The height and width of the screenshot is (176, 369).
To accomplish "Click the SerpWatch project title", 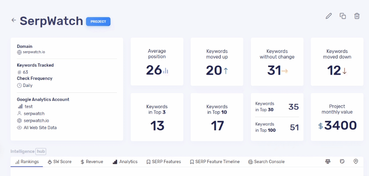I will coord(51,21).
